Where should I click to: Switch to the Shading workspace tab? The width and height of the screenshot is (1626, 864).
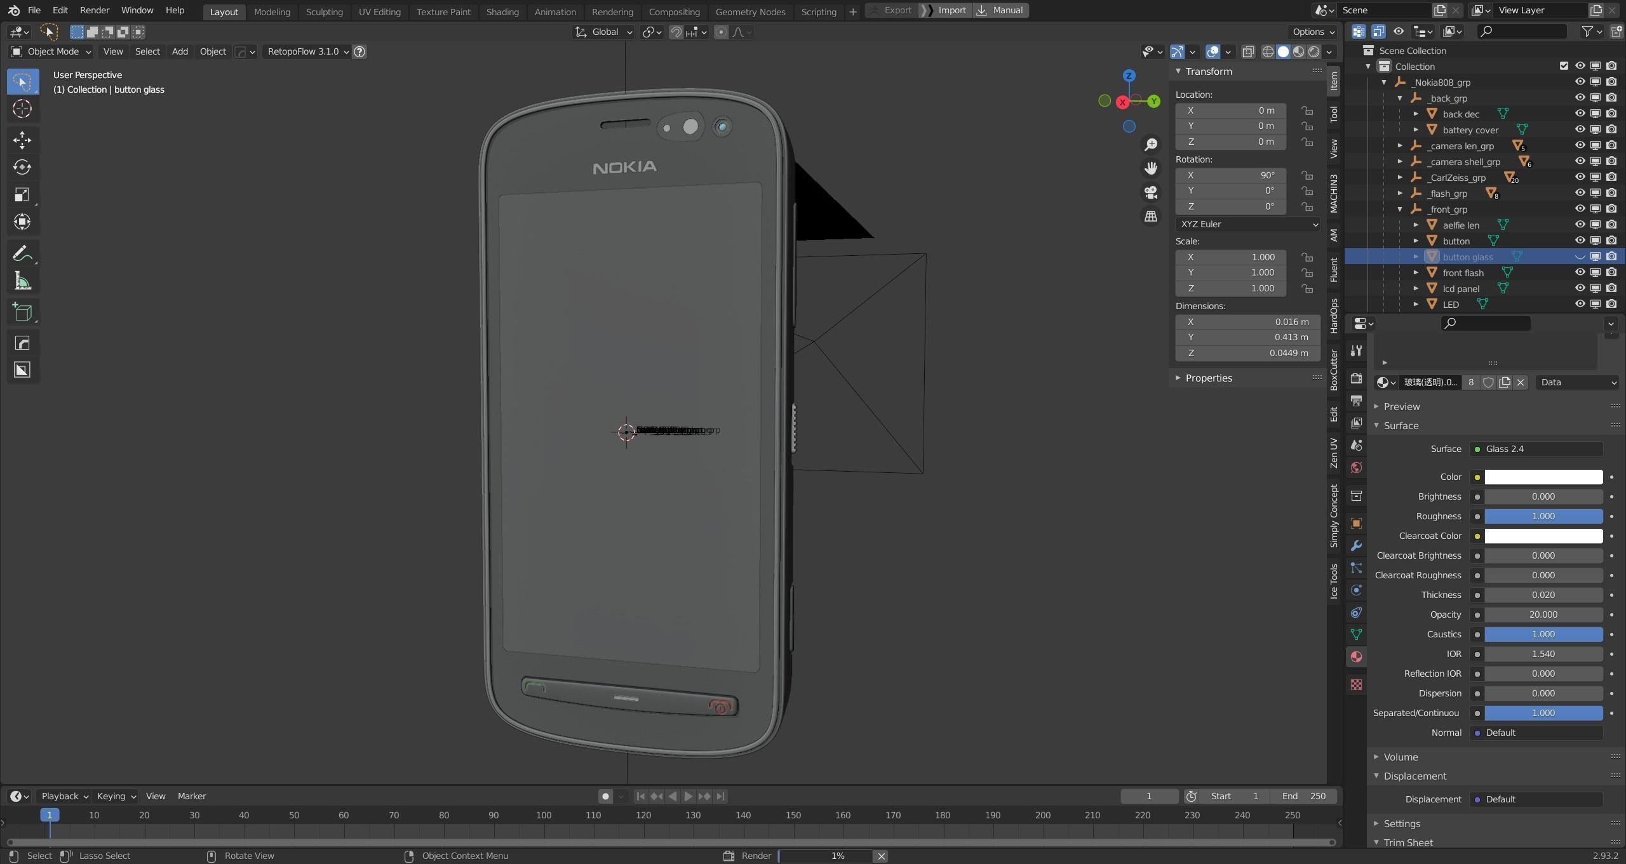(x=502, y=11)
